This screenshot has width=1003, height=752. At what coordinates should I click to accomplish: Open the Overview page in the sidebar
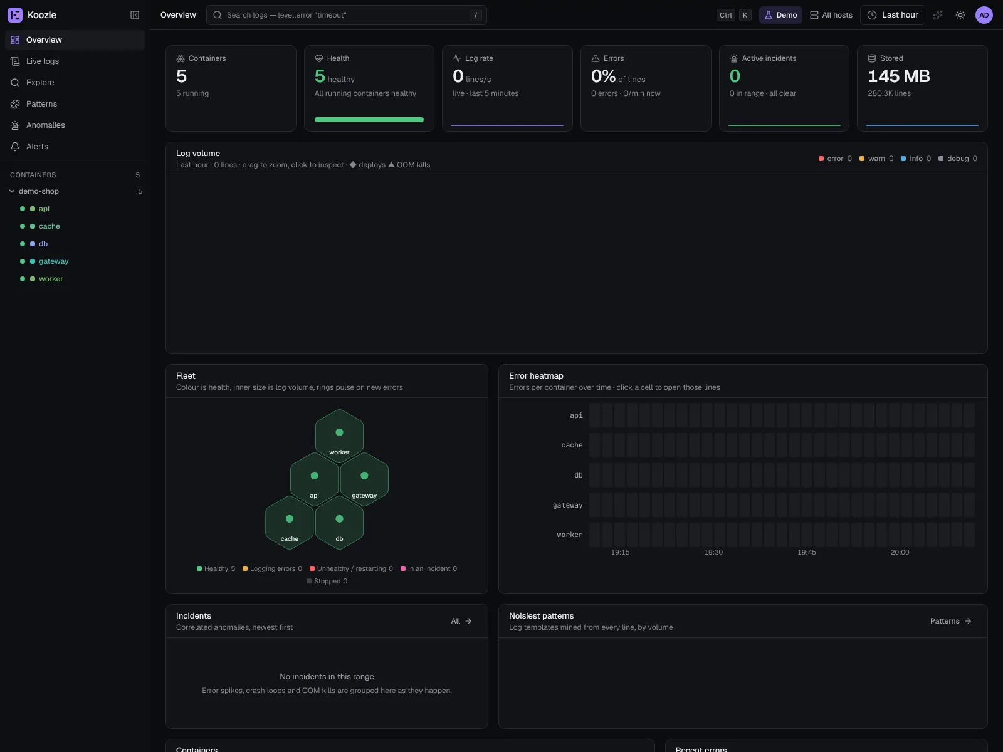pos(75,40)
